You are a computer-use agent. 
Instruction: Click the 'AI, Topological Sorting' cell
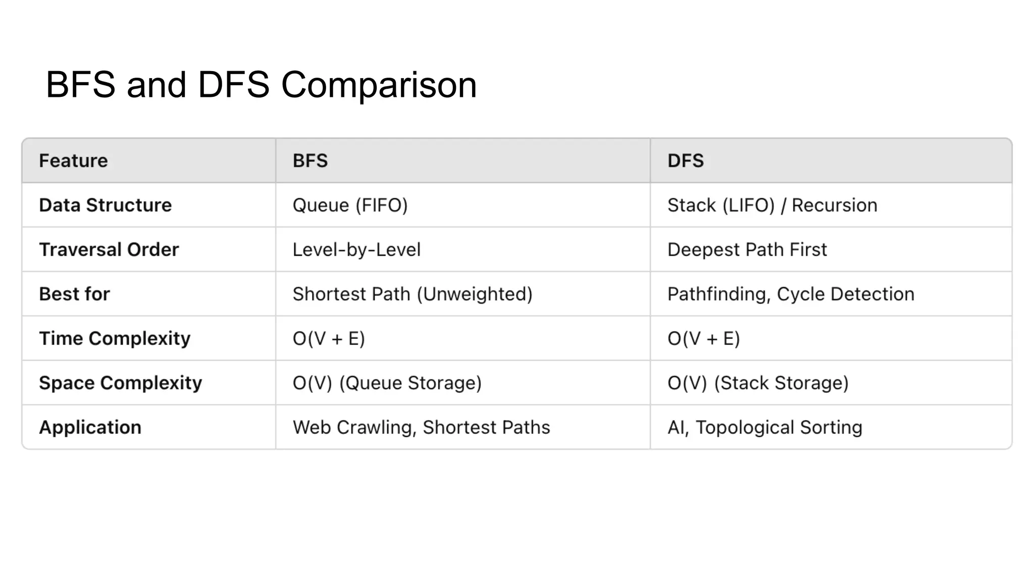tap(764, 427)
